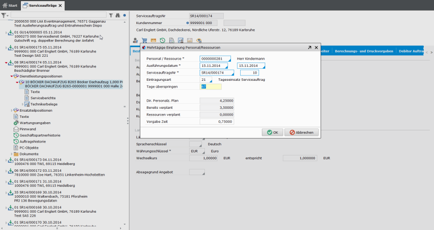Detach dialog with the arrow icon
Image resolution: width=434 pixels, height=230 pixels.
tap(309, 48)
